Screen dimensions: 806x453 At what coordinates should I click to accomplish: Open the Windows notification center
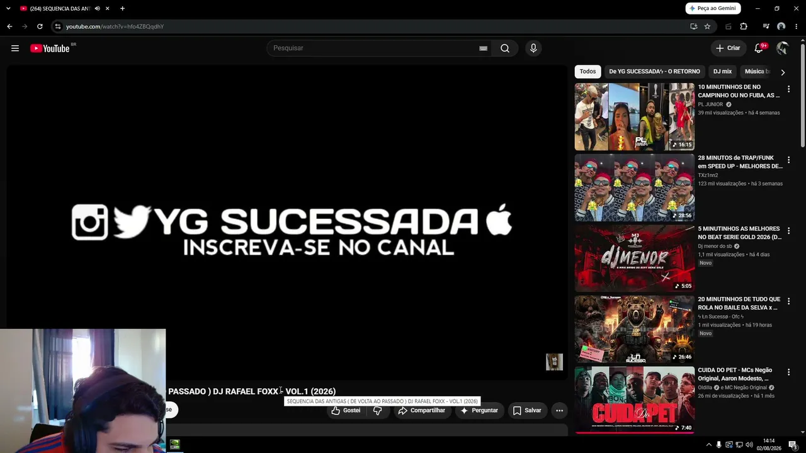pyautogui.click(x=793, y=445)
